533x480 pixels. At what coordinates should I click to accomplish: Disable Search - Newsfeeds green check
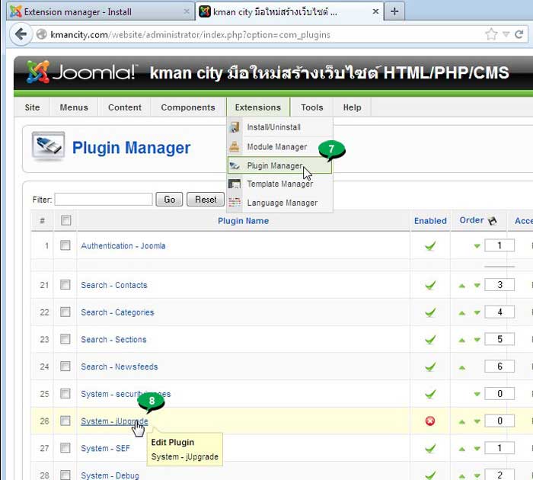coord(430,366)
